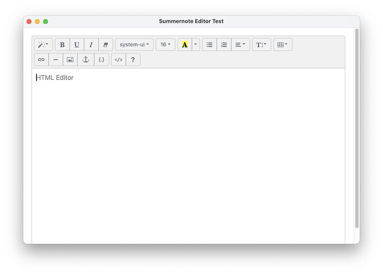This screenshot has height=274, width=383.
Task: Insert an unordered bullet list
Action: (x=209, y=45)
